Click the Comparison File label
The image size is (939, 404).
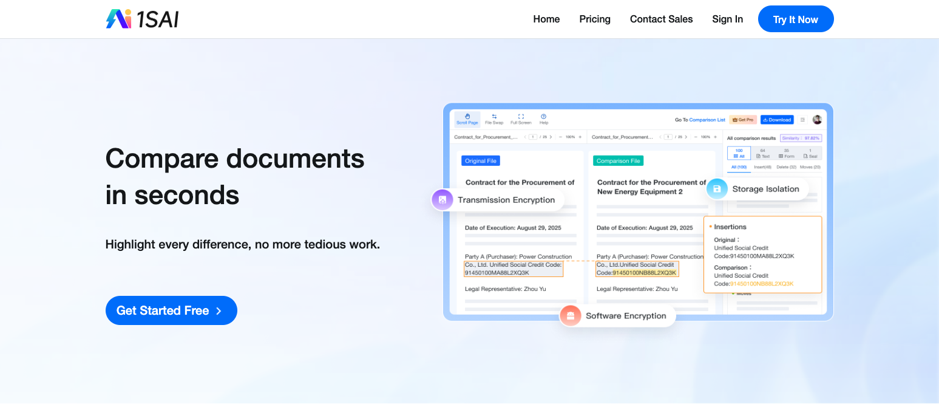click(618, 160)
